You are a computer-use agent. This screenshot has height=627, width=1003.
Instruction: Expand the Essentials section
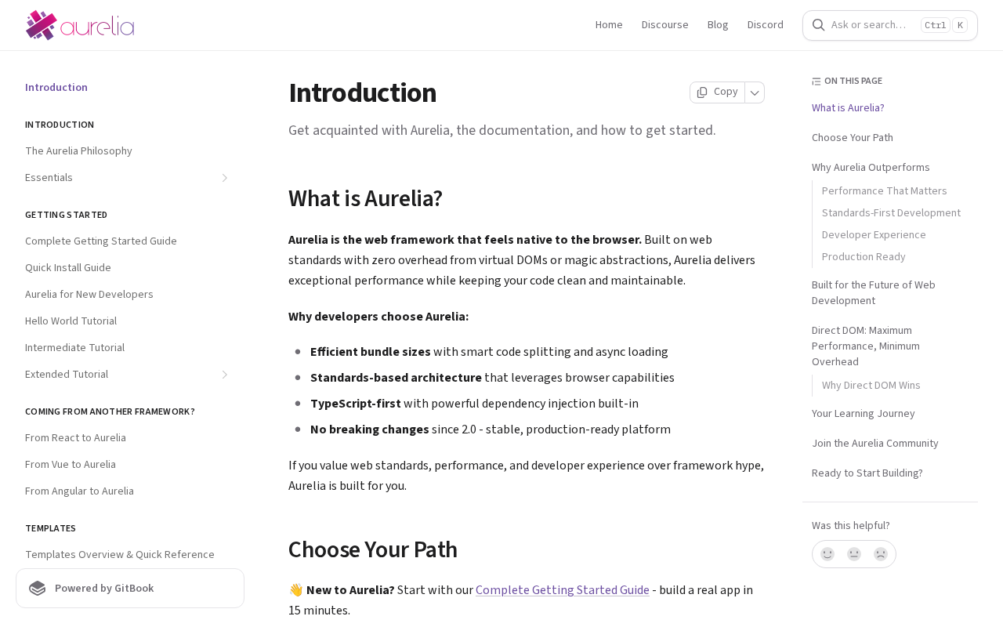click(x=224, y=178)
